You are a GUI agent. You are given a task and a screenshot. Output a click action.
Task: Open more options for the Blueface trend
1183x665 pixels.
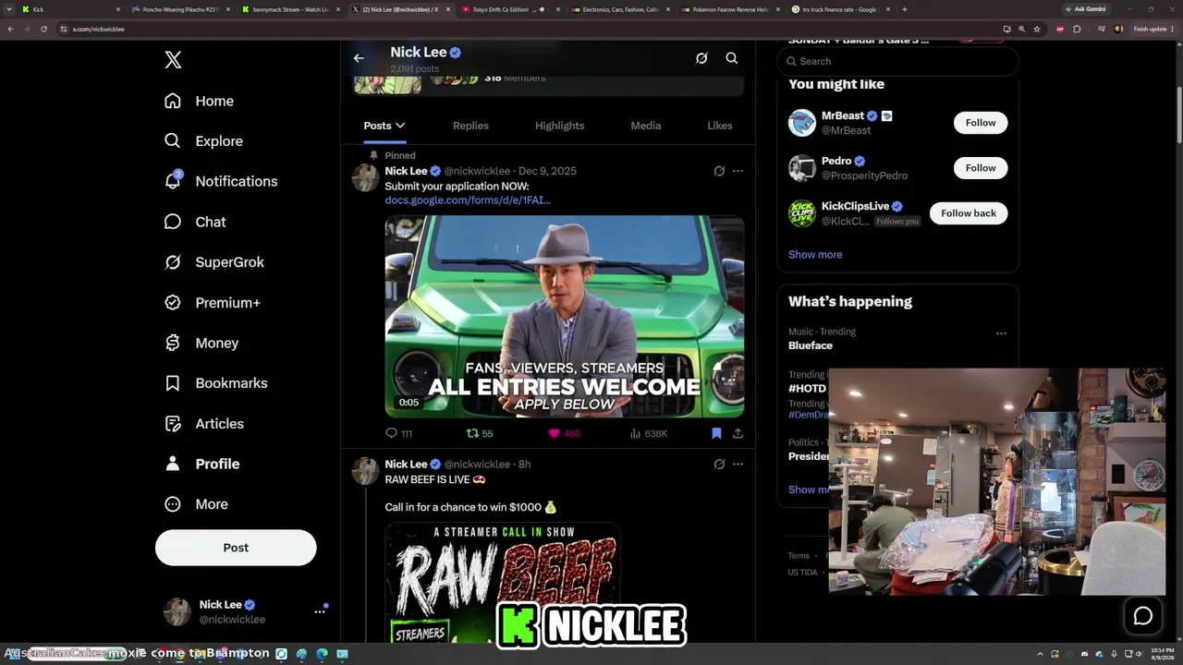pos(1001,333)
